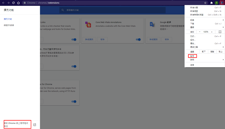This screenshot has height=129, width=225.
Task: Expand the 記錄 history submenu
Action: click(x=205, y=20)
